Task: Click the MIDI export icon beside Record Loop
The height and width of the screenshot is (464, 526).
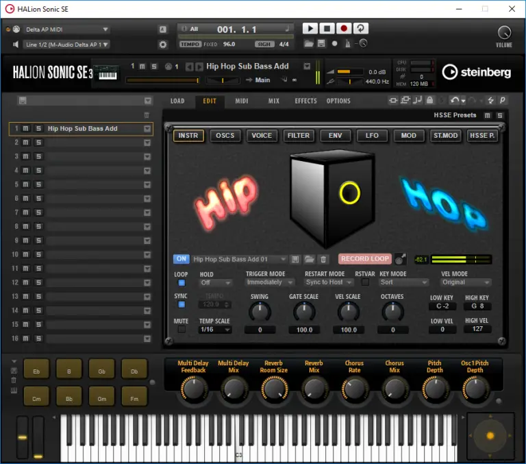Action: pos(400,259)
